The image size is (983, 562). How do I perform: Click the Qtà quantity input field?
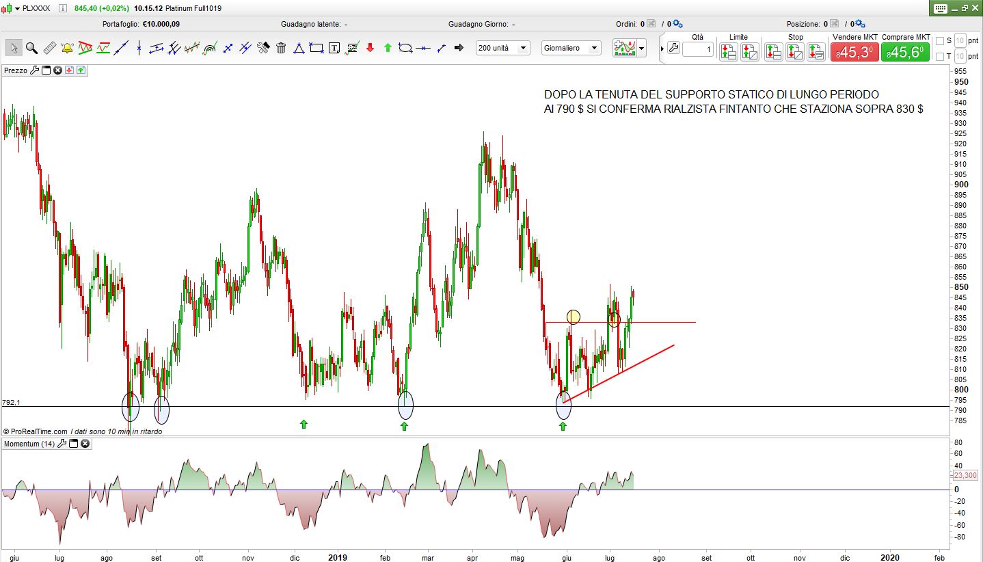pyautogui.click(x=697, y=49)
